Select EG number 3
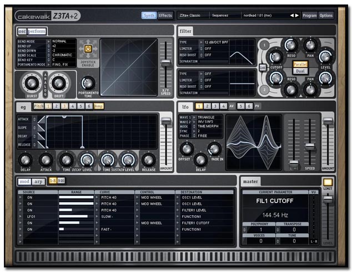The height and width of the screenshot is (273, 352). [x=64, y=106]
